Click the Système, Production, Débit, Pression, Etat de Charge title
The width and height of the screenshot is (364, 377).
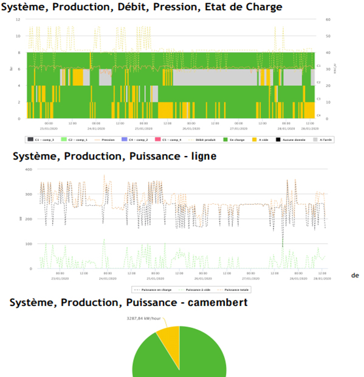[x=142, y=7]
